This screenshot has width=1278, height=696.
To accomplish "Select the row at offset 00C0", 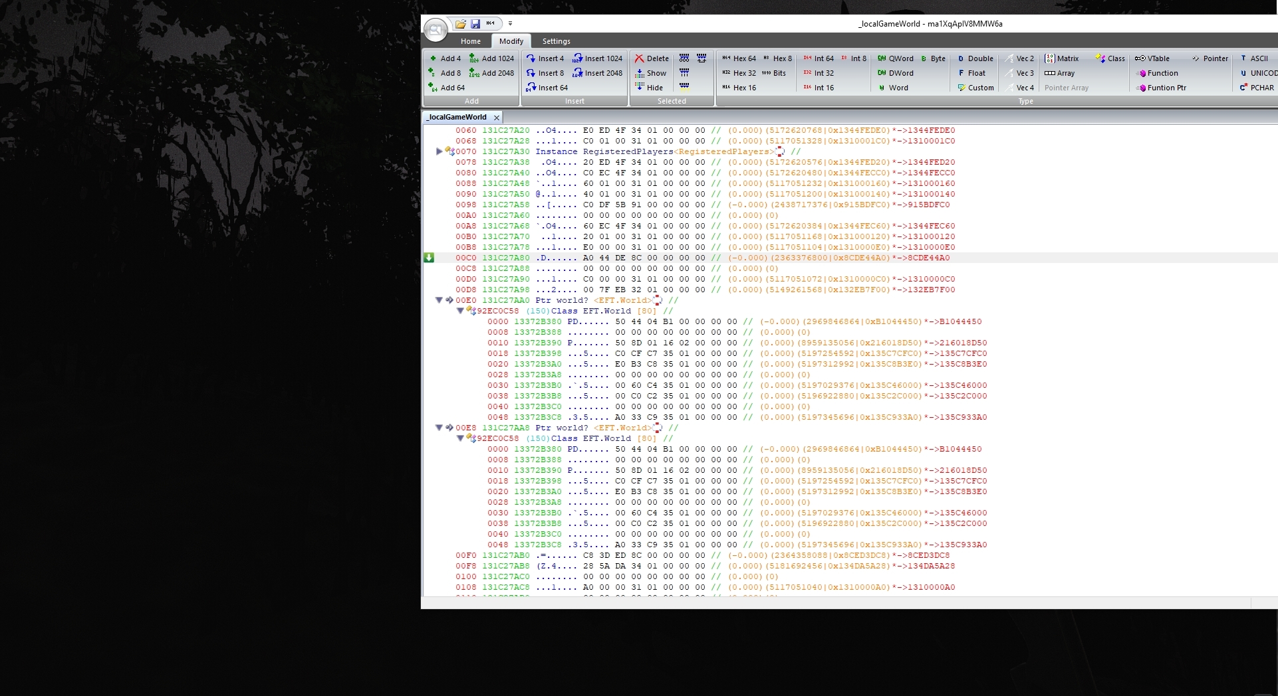I will point(850,258).
